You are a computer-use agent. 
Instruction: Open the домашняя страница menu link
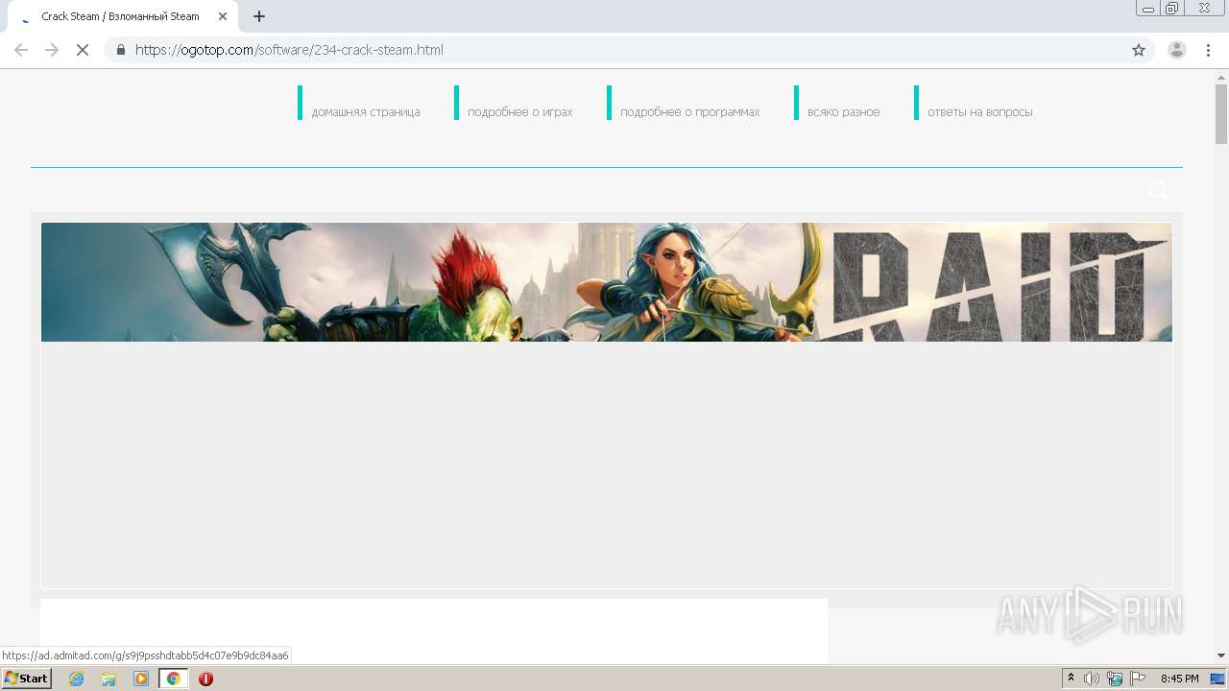pyautogui.click(x=366, y=112)
